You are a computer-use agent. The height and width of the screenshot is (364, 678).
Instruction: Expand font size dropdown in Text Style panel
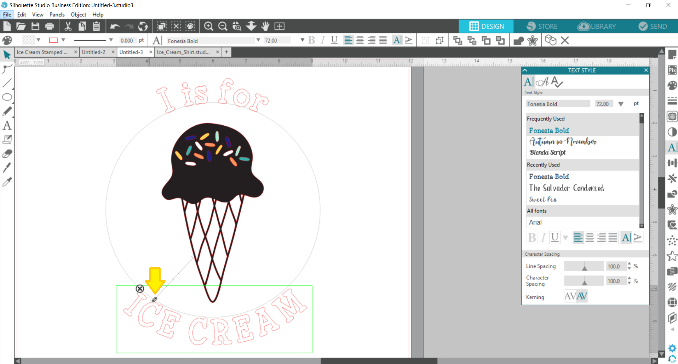tap(621, 104)
